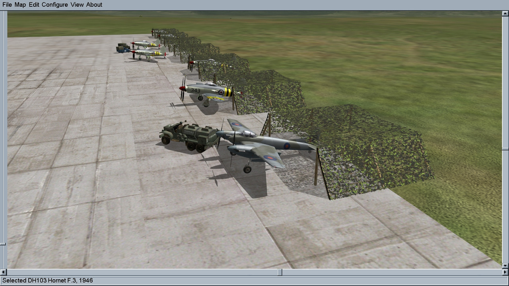Open the View menu
Viewport: 509px width, 286px height.
click(x=77, y=5)
